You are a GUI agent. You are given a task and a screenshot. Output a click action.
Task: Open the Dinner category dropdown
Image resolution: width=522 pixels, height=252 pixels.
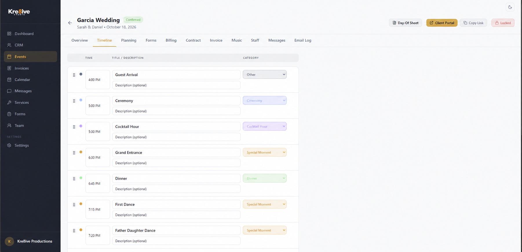coord(265,178)
